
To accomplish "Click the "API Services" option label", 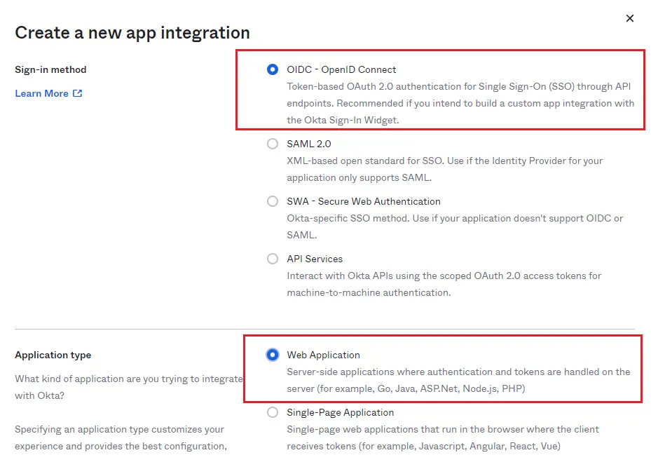I will pos(315,259).
